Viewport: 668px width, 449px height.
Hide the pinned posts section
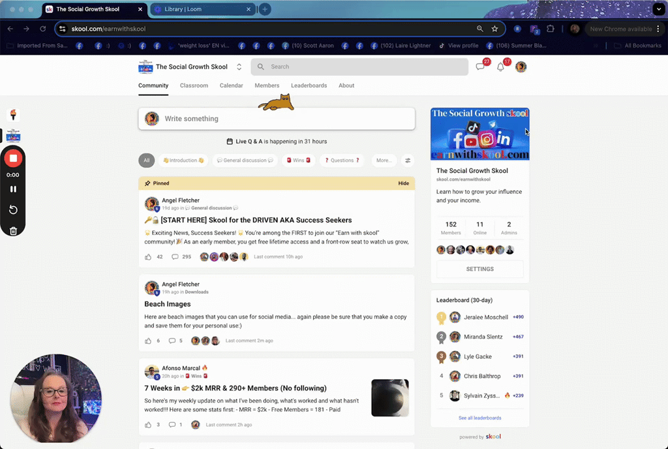[403, 183]
